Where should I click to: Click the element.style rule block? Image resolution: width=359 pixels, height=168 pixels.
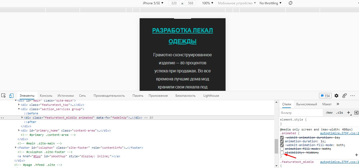point(319,122)
